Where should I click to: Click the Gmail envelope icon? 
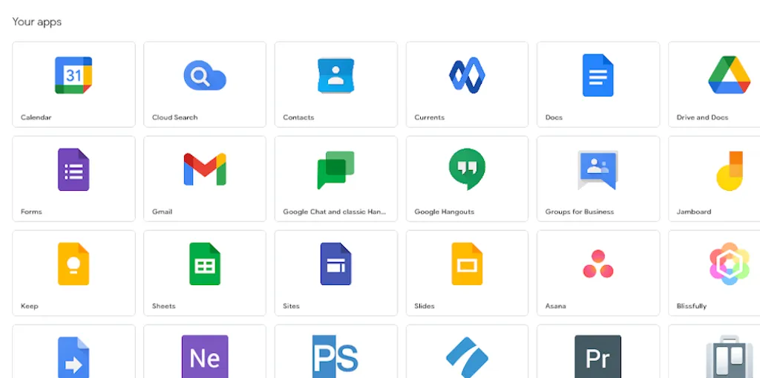click(205, 169)
